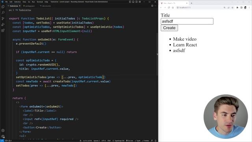Open the Run menu
Image resolution: width=252 pixels, height=142 pixels.
pyautogui.click(x=33, y=2)
